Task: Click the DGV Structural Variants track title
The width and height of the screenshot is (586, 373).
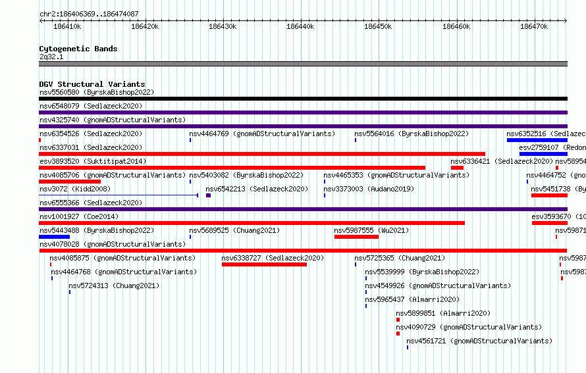Action: coord(92,84)
